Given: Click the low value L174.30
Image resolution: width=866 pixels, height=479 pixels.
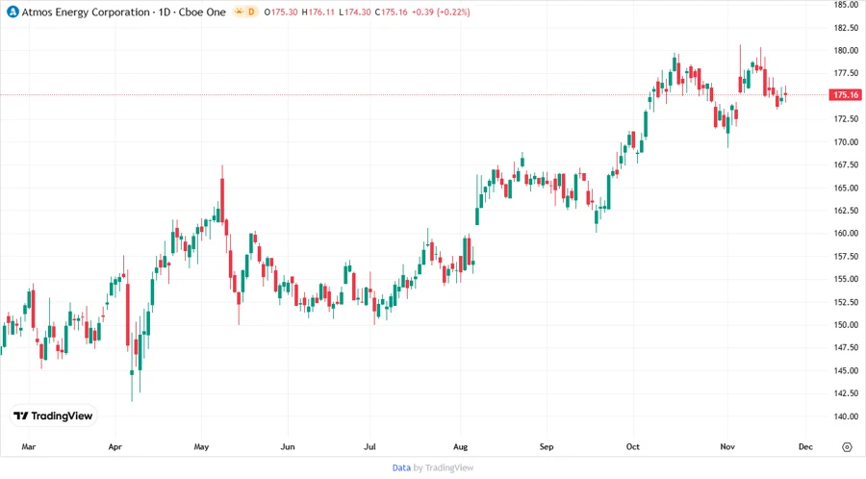Looking at the screenshot, I should 355,13.
